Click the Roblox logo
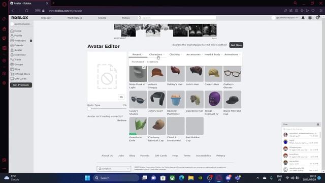Viewport: 325px width, 183px height. coord(20,18)
